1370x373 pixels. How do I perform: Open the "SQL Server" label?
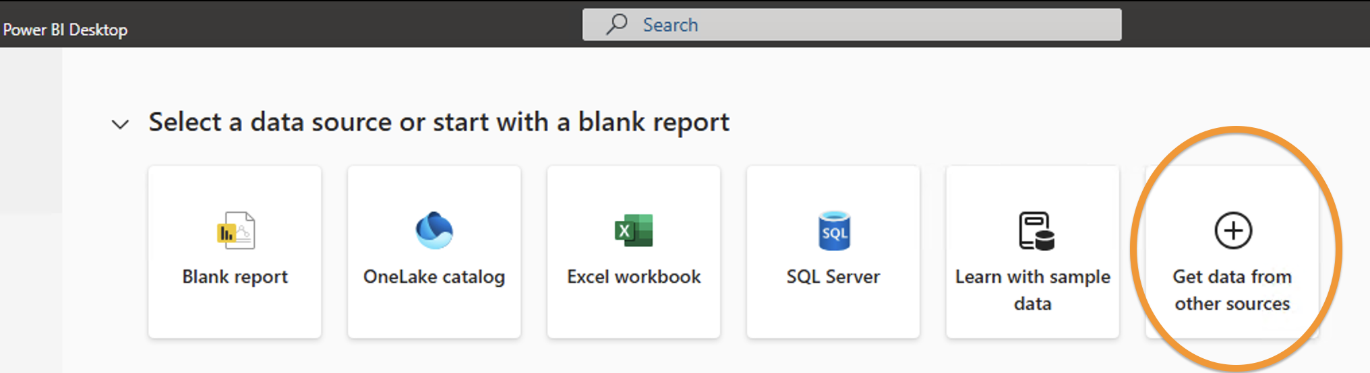[x=833, y=277]
